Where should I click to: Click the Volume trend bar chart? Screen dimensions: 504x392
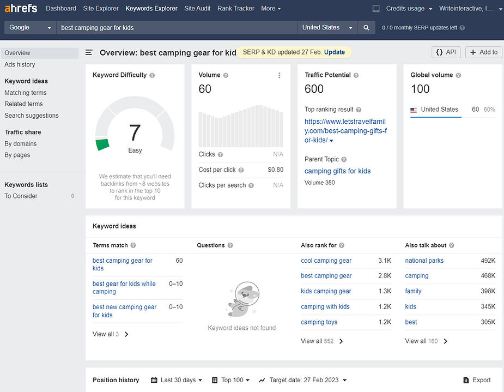[241, 126]
